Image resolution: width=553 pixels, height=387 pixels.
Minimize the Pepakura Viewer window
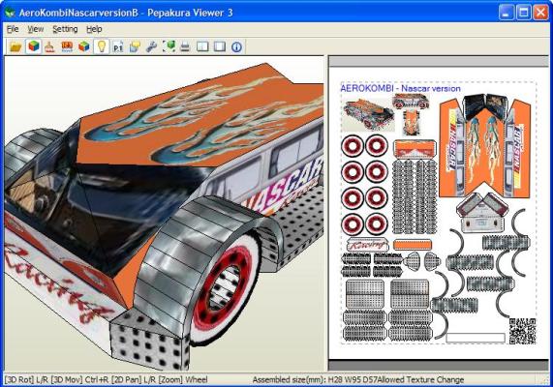coord(507,13)
